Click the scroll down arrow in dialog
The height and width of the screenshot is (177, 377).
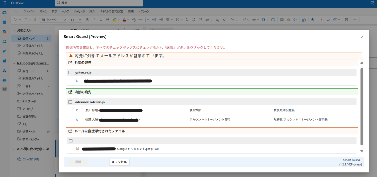362,151
